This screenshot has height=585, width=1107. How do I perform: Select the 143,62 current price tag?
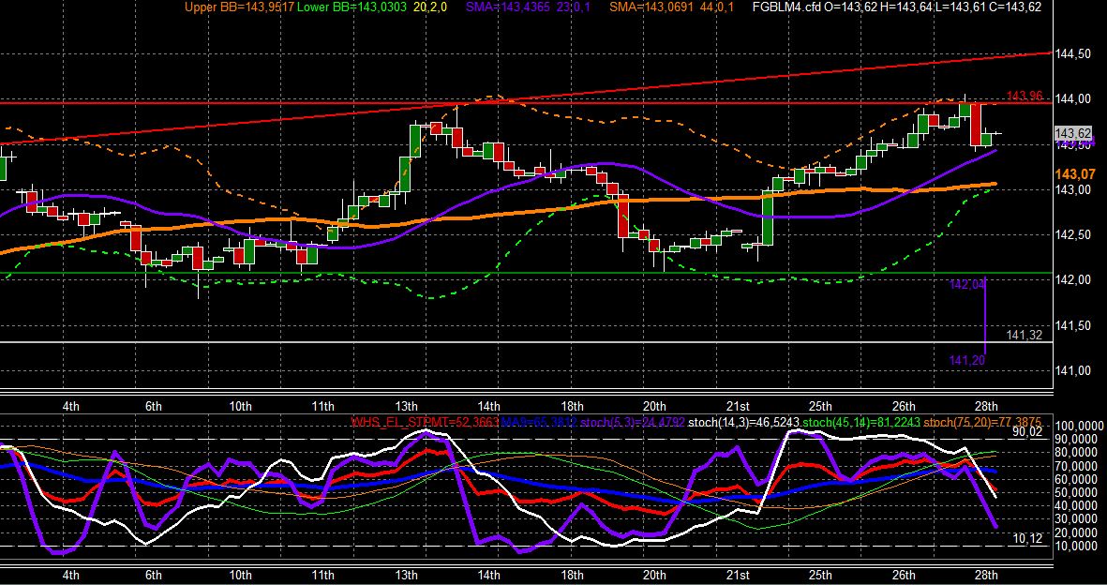click(x=1073, y=133)
